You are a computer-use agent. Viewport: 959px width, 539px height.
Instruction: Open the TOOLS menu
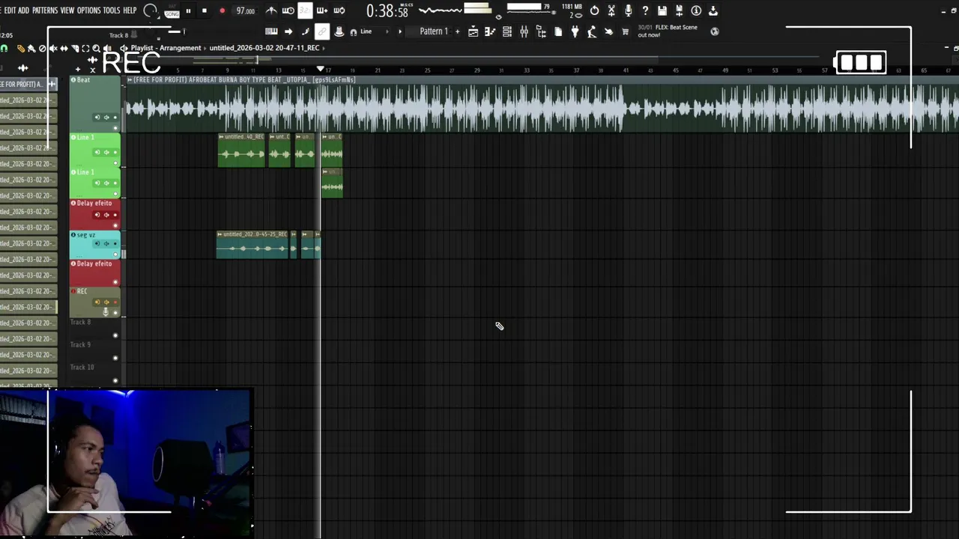112,10
